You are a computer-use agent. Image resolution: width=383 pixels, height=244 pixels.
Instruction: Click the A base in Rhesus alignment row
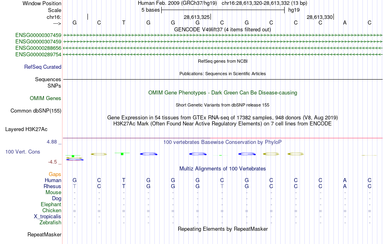coord(345,186)
